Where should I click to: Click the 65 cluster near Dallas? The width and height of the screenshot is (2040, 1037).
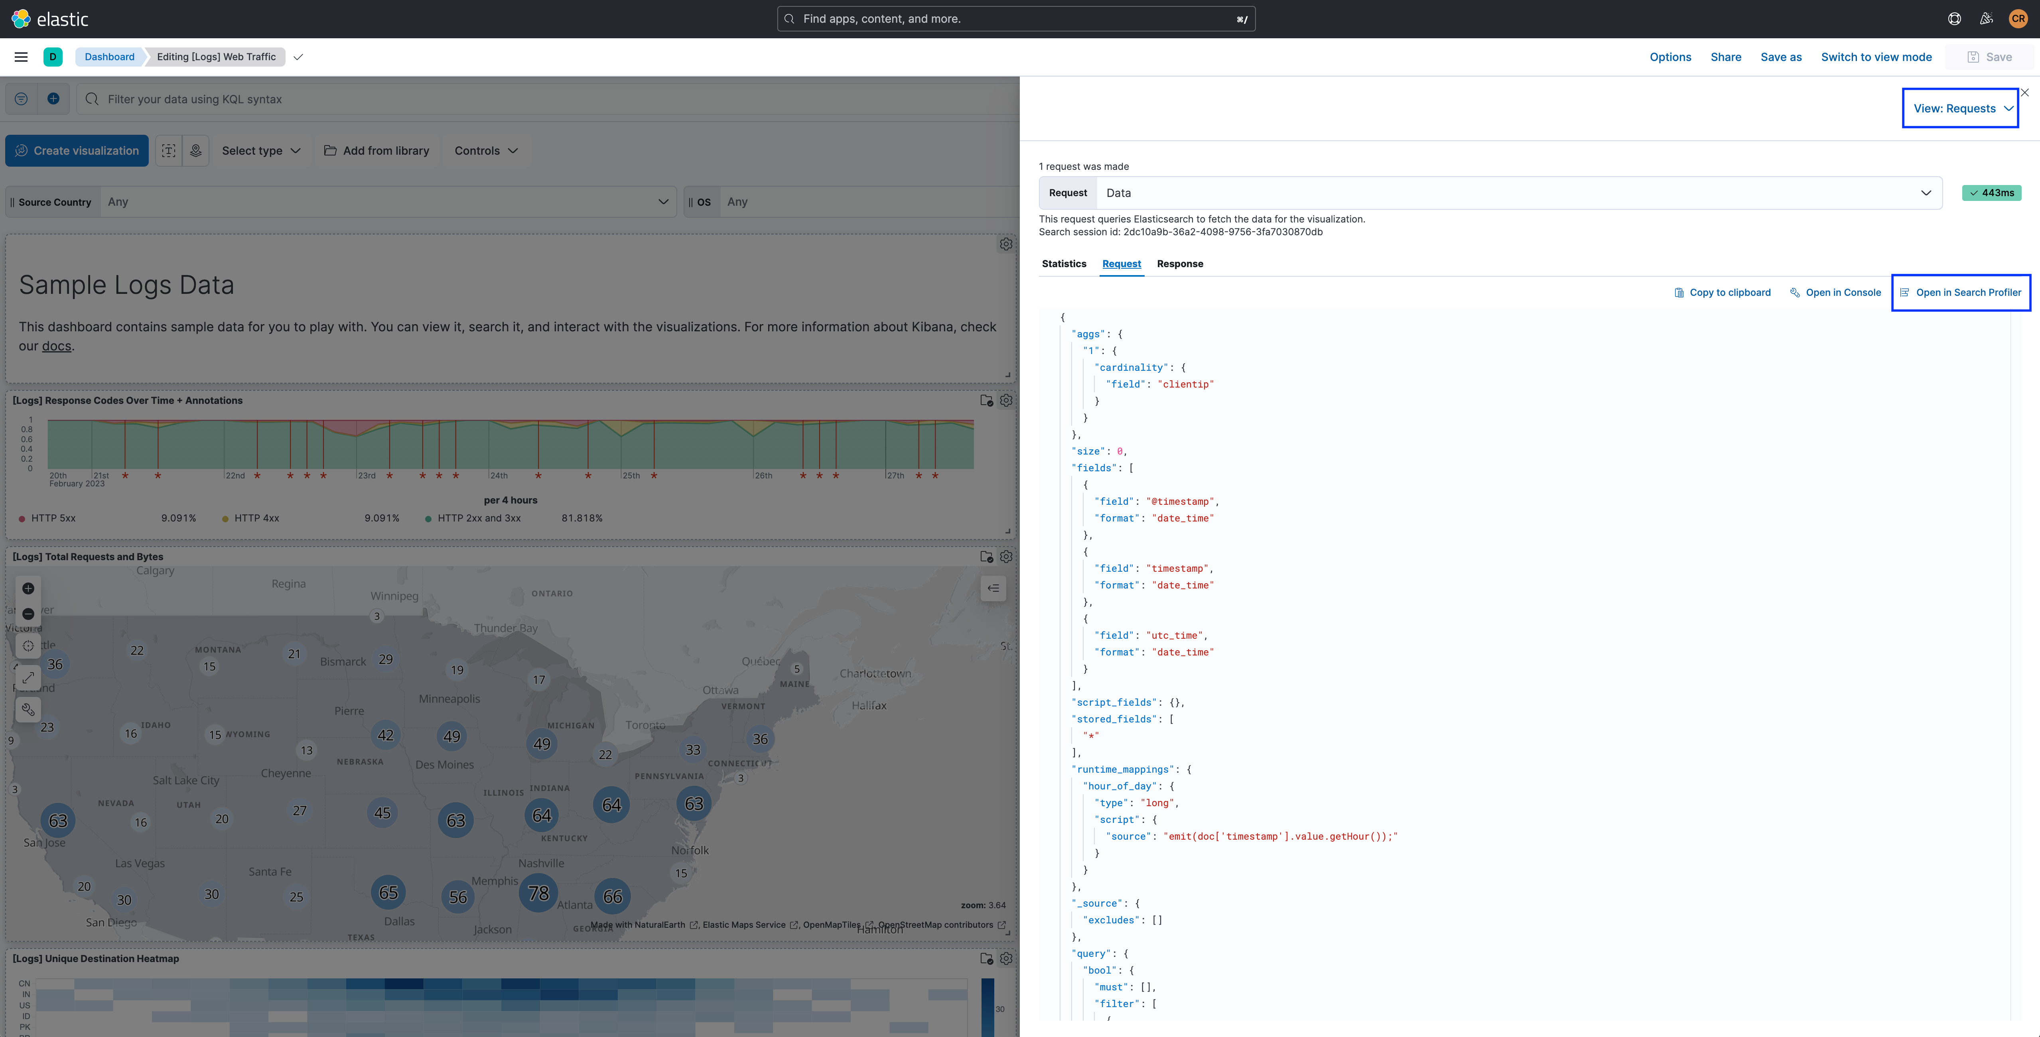[388, 893]
